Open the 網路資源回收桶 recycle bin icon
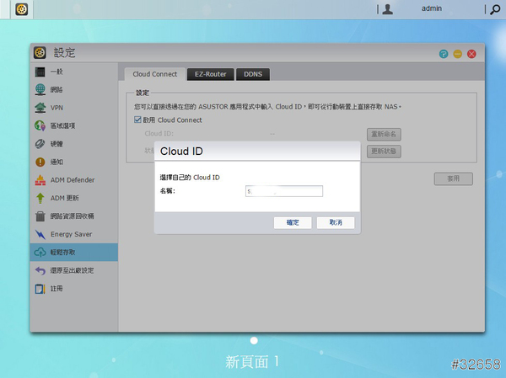The image size is (506, 378). point(40,216)
